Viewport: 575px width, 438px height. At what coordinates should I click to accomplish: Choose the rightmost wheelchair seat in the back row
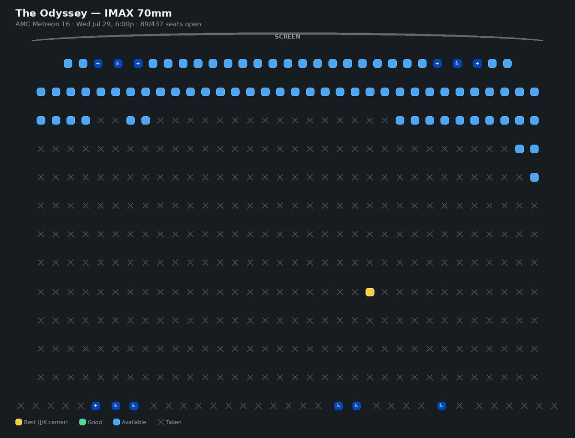point(442,406)
